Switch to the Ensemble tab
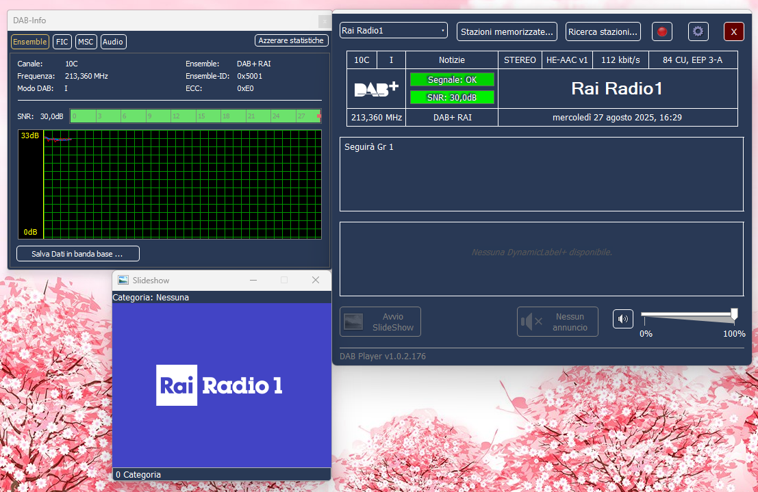The image size is (758, 492). click(30, 42)
